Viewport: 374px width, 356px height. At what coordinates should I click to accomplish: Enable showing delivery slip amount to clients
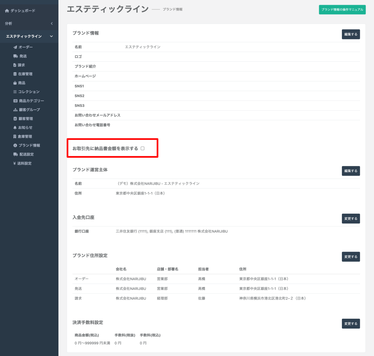[142, 149]
